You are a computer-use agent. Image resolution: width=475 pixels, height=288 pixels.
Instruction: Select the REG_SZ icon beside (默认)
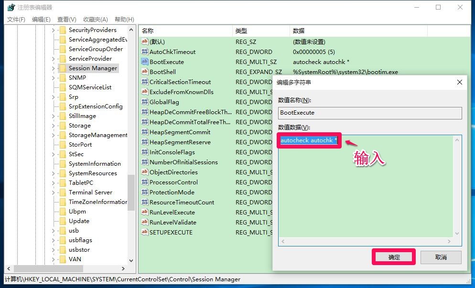click(x=145, y=42)
